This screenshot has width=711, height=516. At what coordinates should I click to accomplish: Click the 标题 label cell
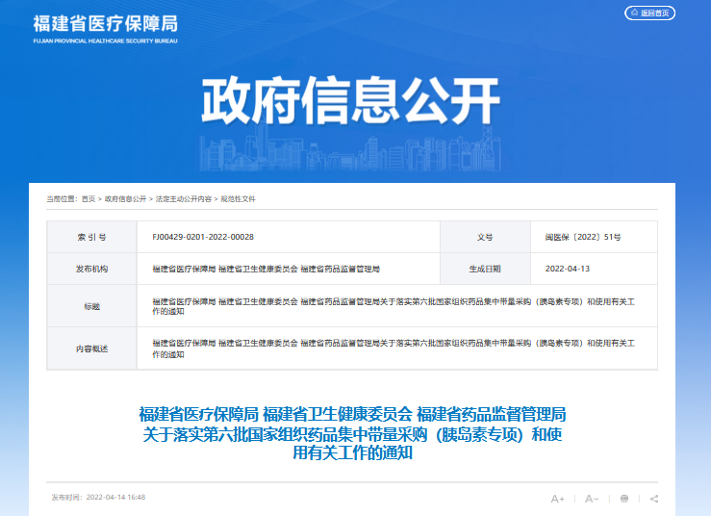click(x=92, y=306)
